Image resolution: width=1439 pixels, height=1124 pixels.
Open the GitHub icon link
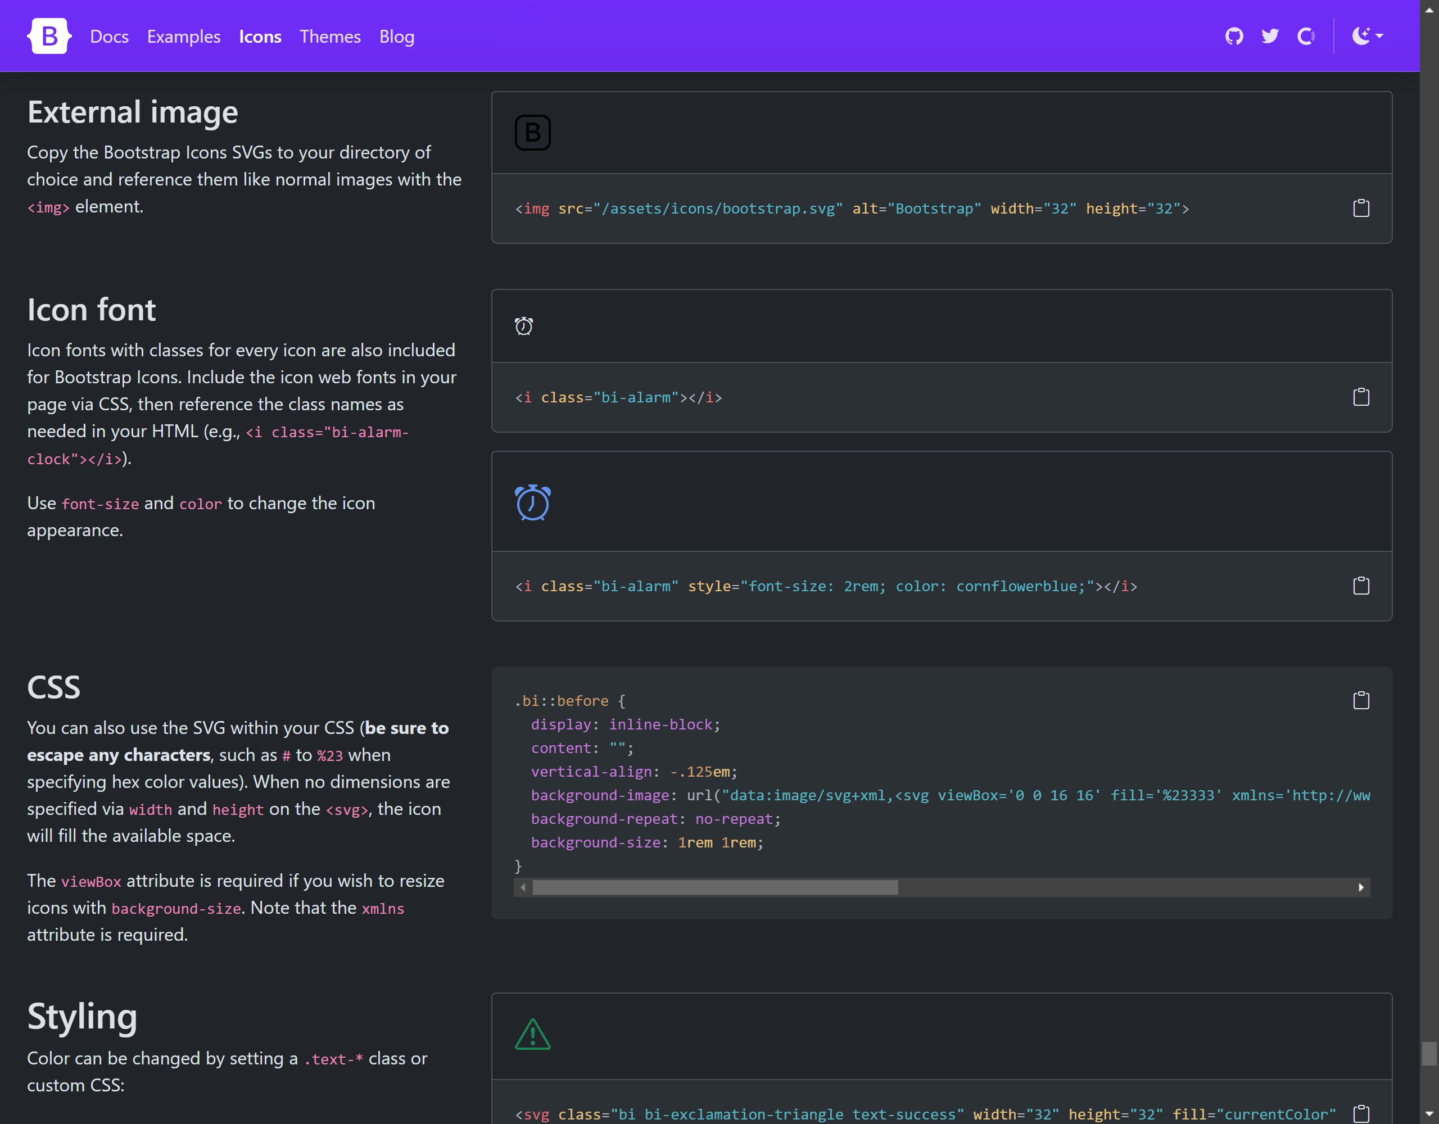(x=1234, y=36)
